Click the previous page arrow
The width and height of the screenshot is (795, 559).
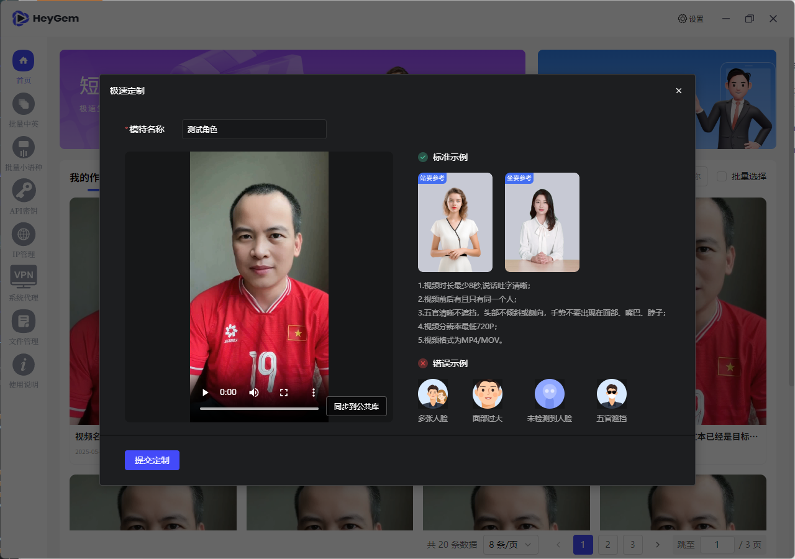[558, 545]
